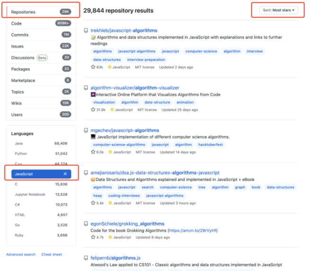Open the Sort: Most stars dropdown

pos(278,10)
